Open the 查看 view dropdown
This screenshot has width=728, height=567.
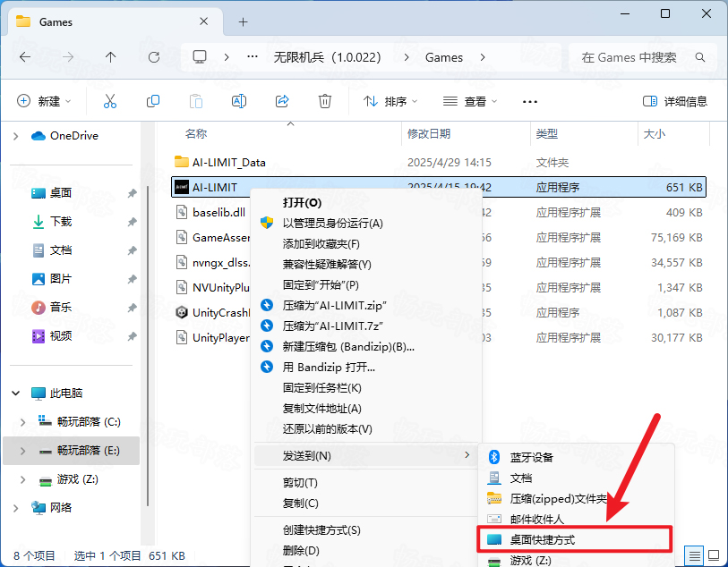click(x=470, y=101)
